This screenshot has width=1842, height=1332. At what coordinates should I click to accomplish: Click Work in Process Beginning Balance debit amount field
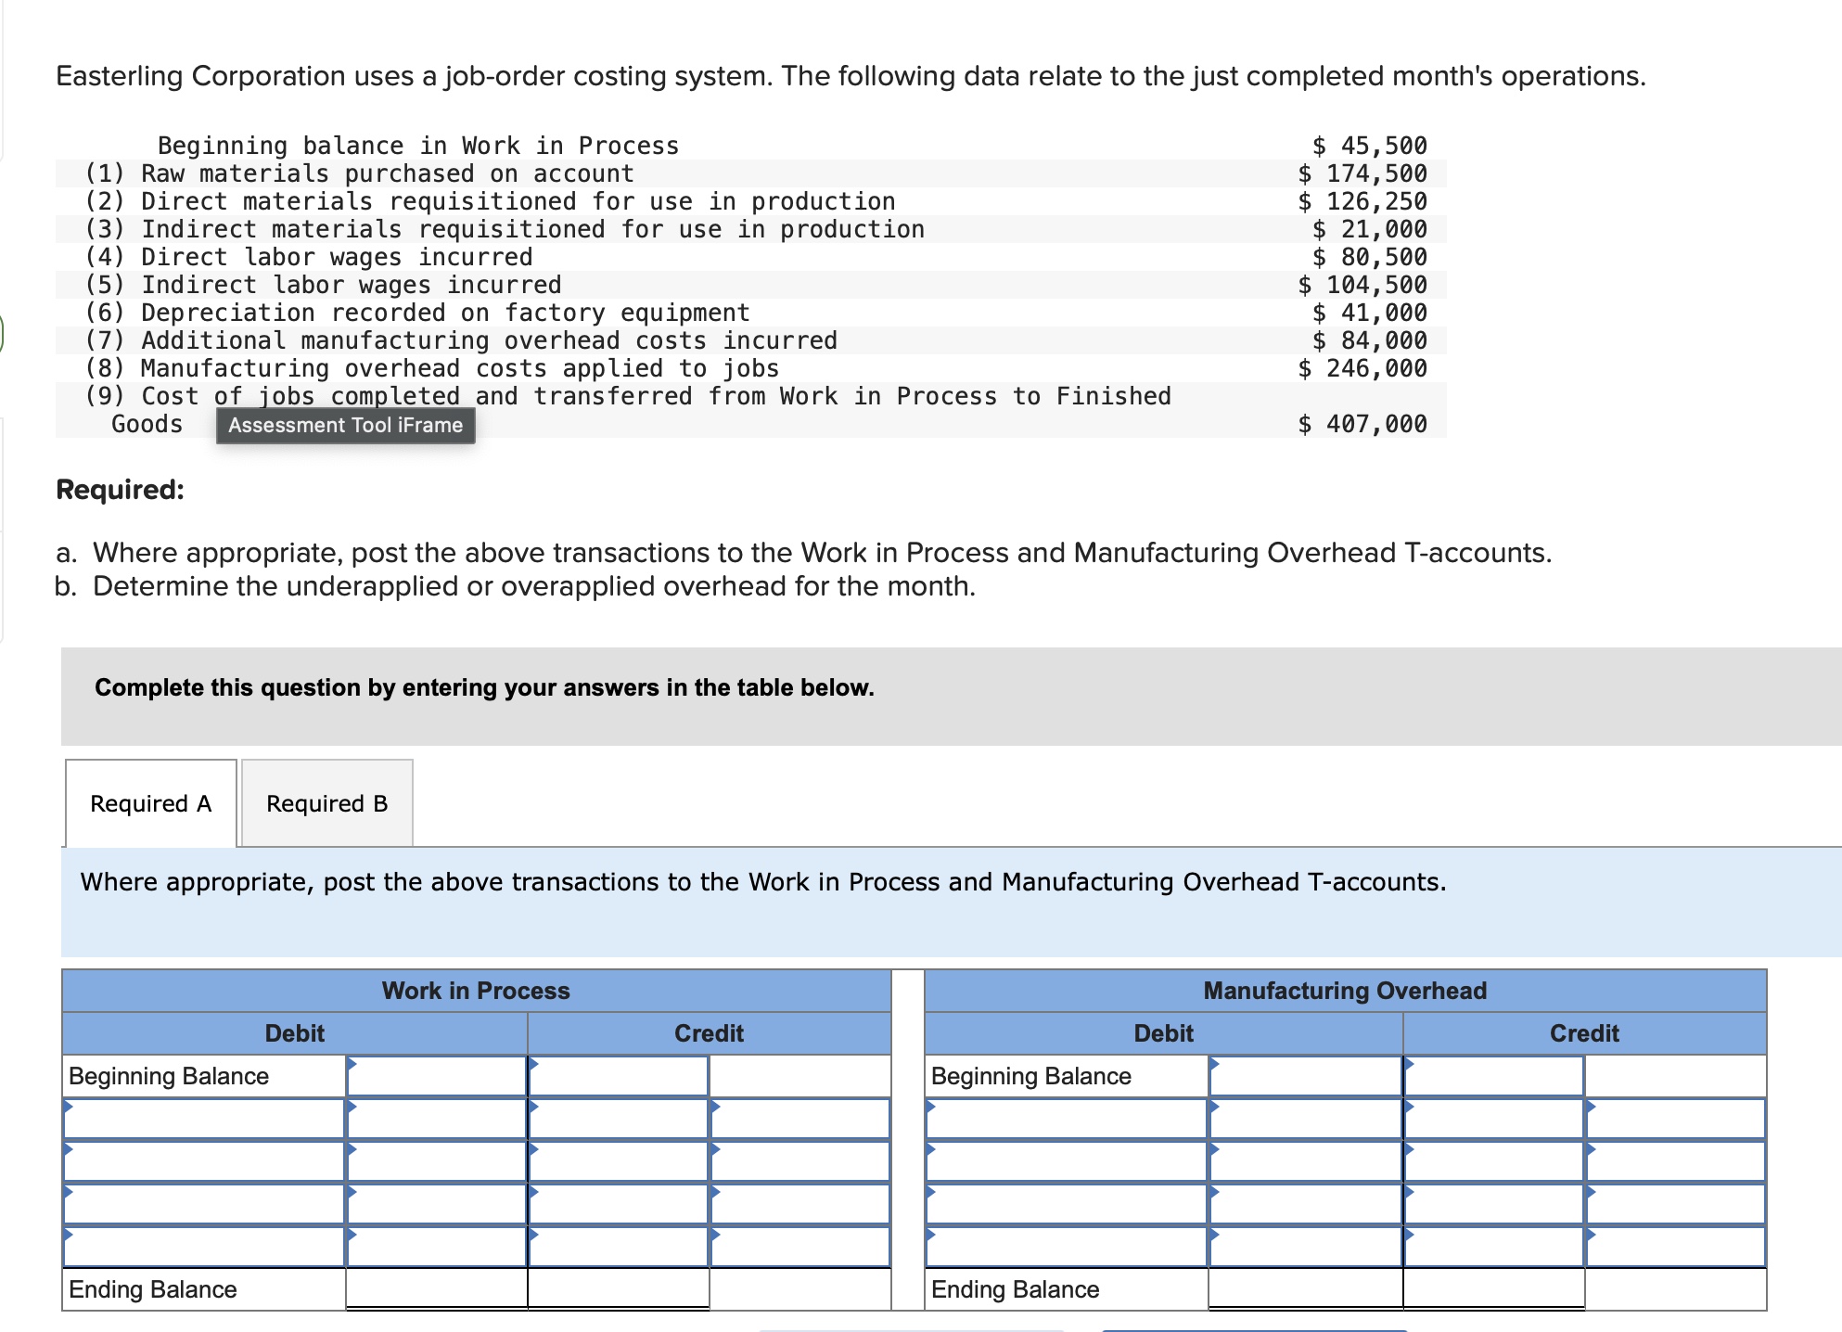(437, 1076)
